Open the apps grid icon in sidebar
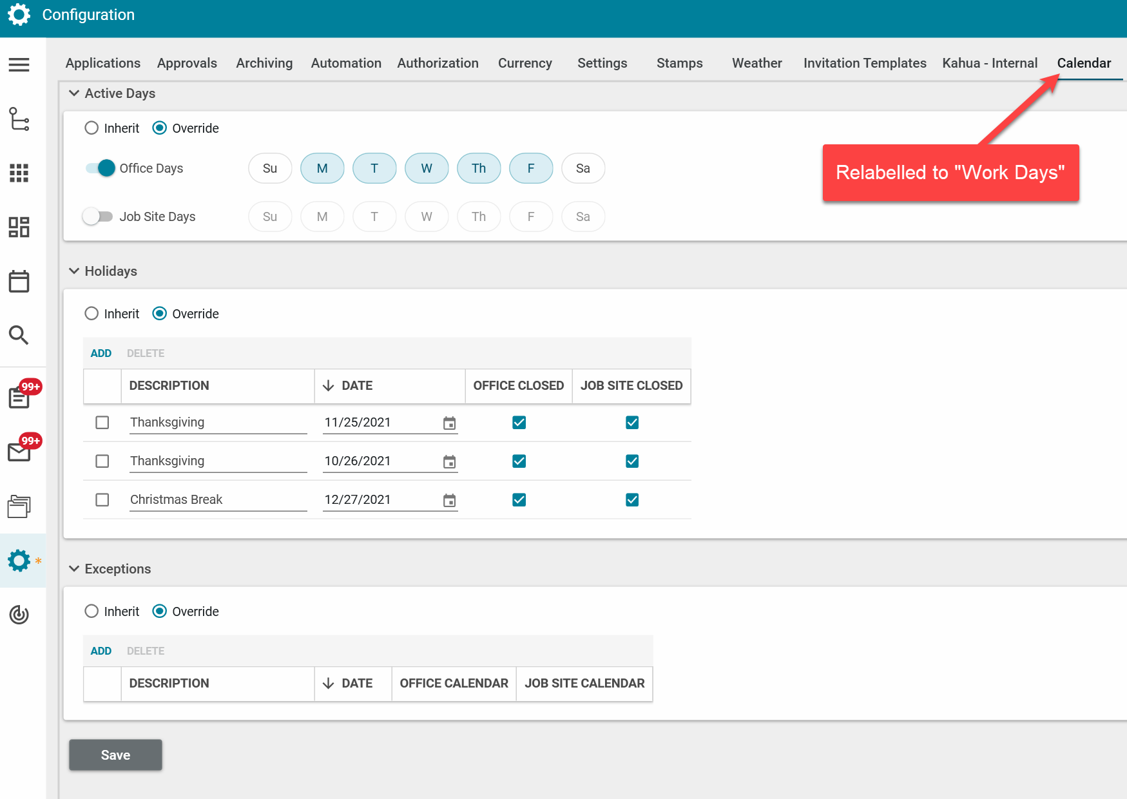Image resolution: width=1127 pixels, height=799 pixels. click(19, 173)
